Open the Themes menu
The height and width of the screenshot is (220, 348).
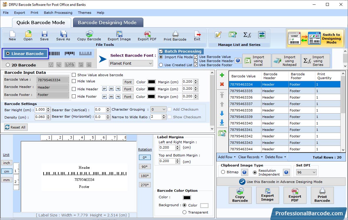84,13
